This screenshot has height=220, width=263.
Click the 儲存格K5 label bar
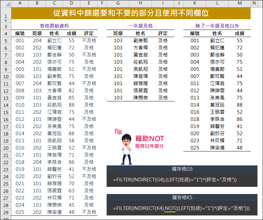click(182, 198)
